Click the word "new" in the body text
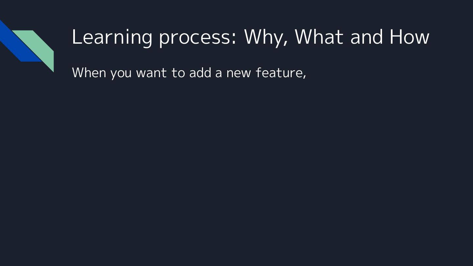Viewport: 473px width, 266px height. point(239,73)
